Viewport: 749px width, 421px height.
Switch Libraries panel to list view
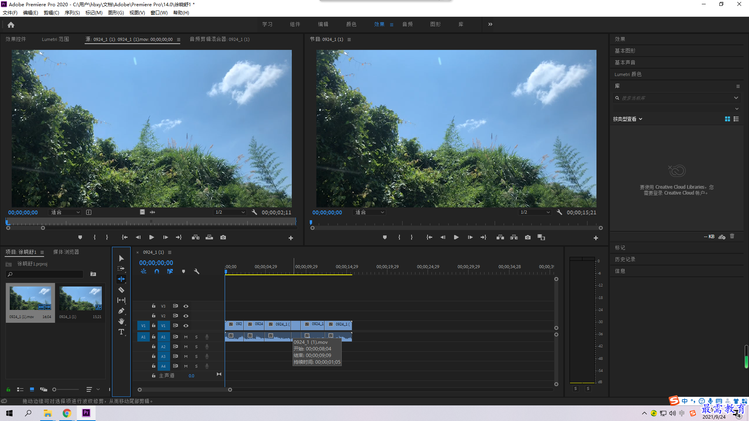[736, 119]
